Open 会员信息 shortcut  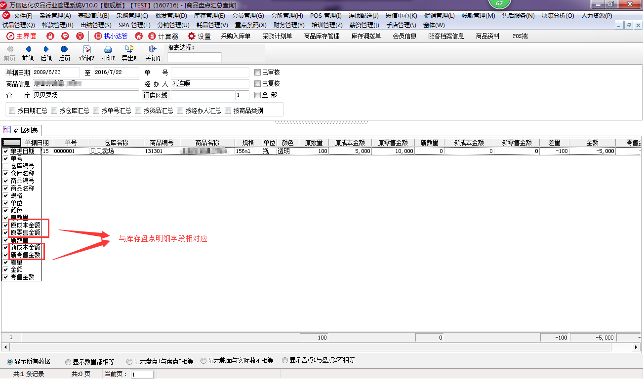pos(404,36)
